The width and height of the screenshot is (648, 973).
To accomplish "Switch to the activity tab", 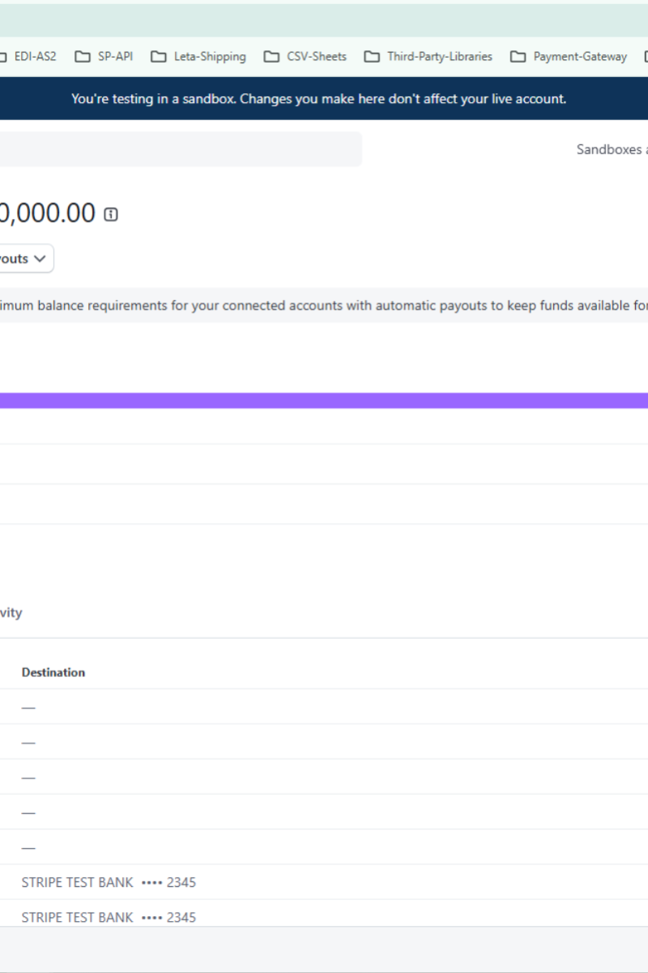I will point(11,613).
